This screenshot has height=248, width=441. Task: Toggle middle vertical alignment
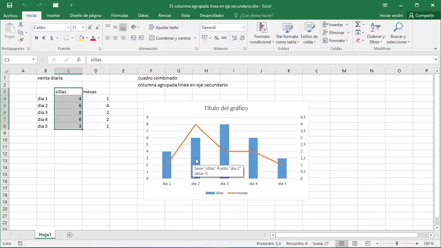(x=115, y=27)
